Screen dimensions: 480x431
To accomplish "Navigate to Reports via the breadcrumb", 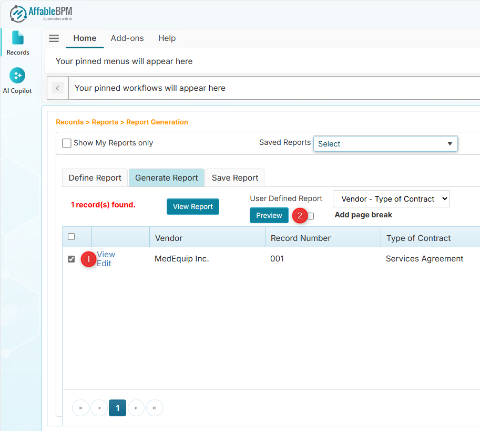I will [x=105, y=122].
